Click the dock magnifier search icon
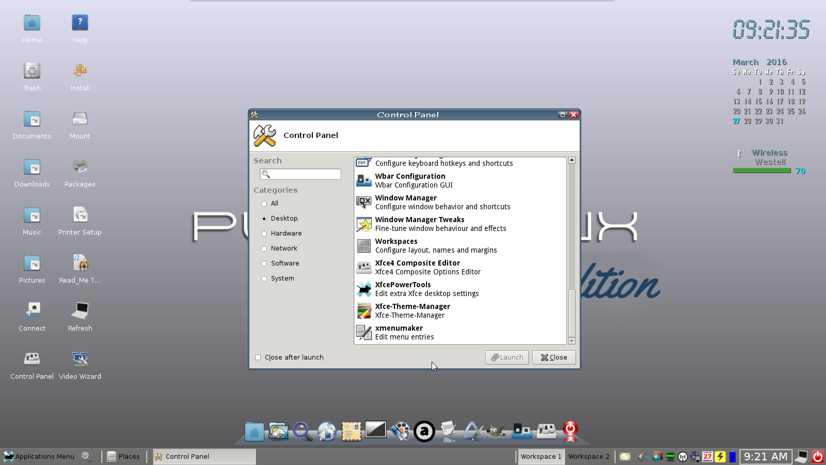 (303, 431)
